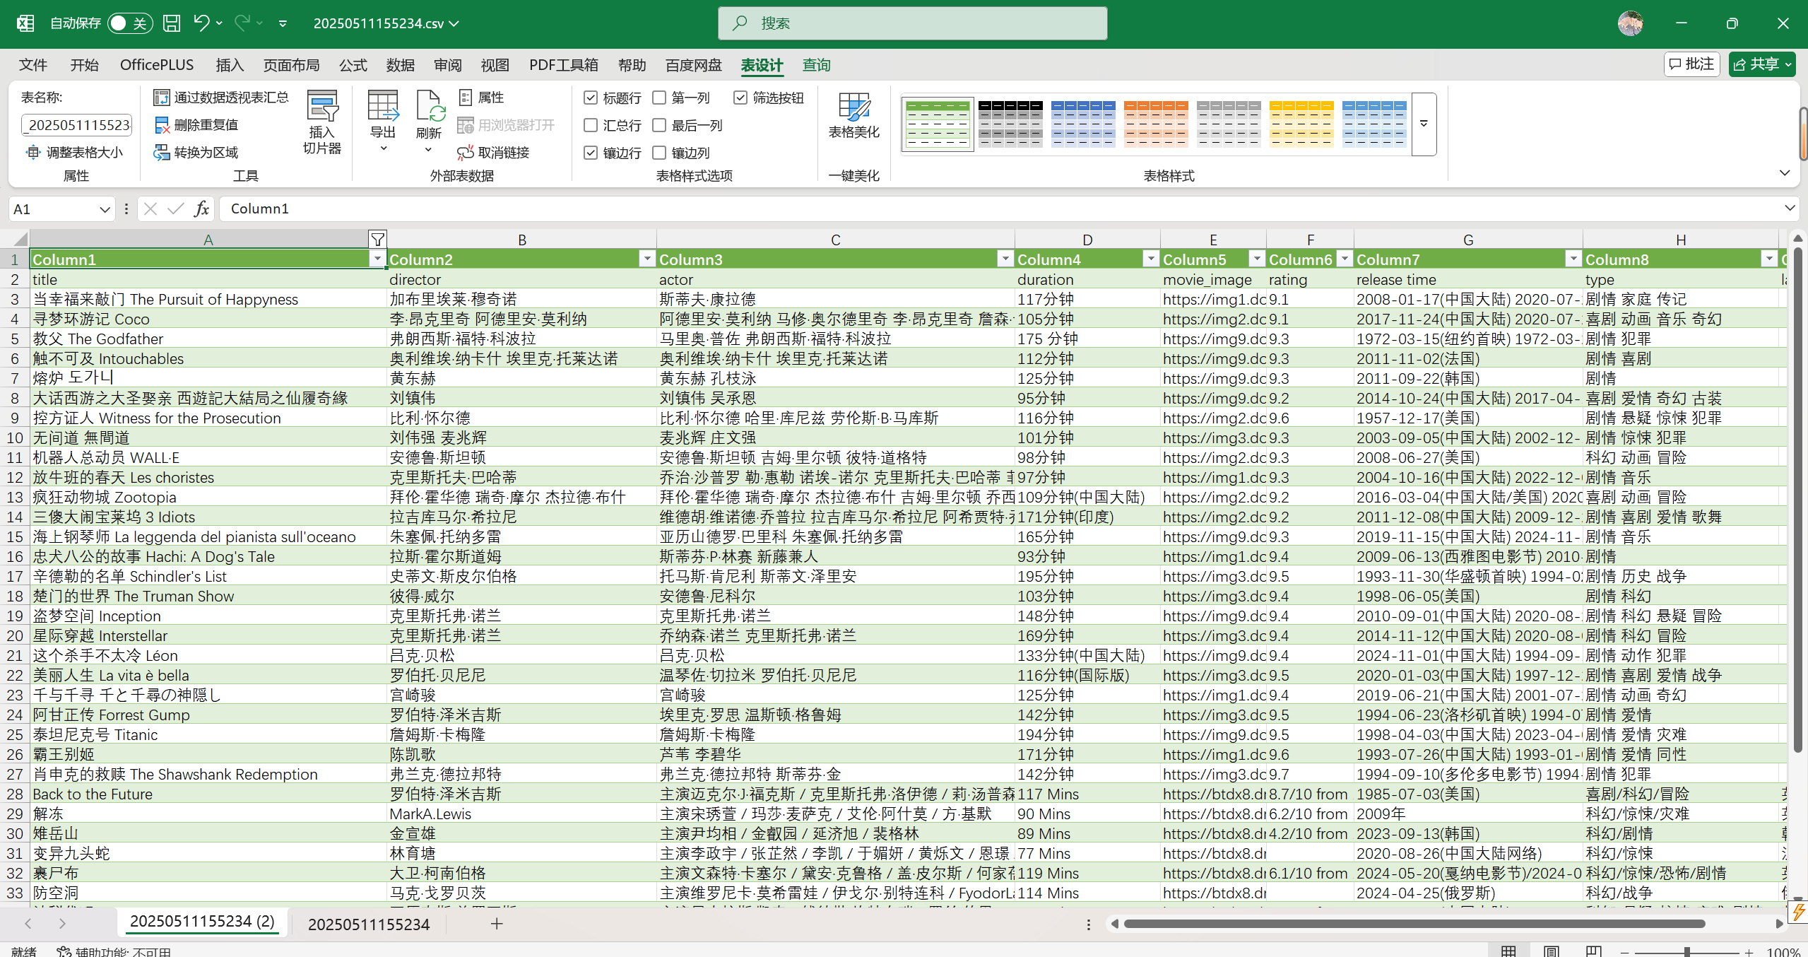Expand the table styles gallery
The image size is (1808, 957).
click(1424, 124)
